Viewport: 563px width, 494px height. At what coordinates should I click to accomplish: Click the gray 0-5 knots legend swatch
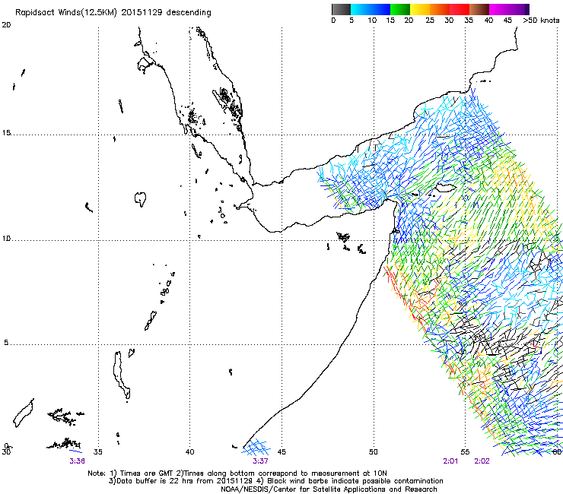[341, 9]
